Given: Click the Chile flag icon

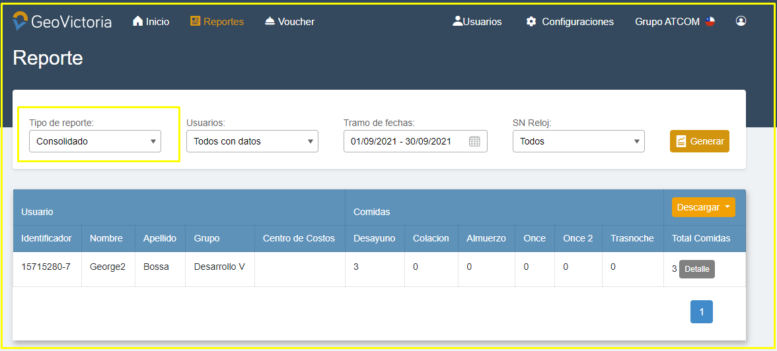Looking at the screenshot, I should point(710,22).
